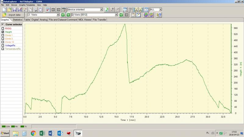Click the scissors cut tool icon
Screen dimensions: 244x137
pyautogui.click(x=136, y=10)
